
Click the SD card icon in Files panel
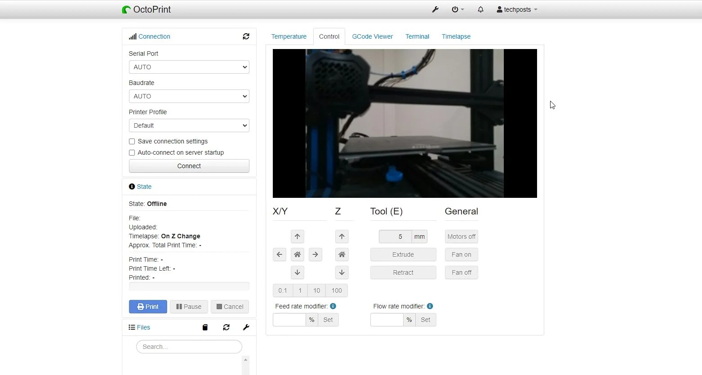click(x=205, y=327)
